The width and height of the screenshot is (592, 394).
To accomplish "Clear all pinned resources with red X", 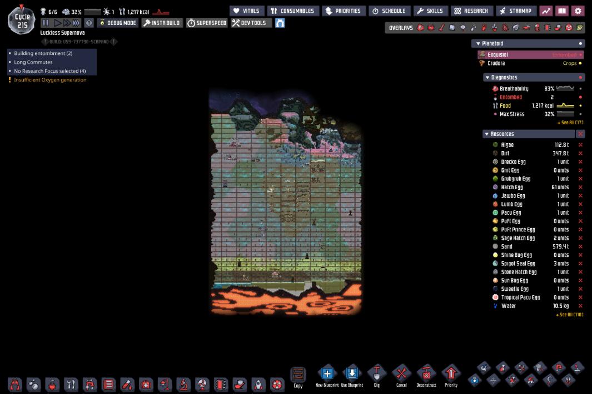I will [x=580, y=134].
